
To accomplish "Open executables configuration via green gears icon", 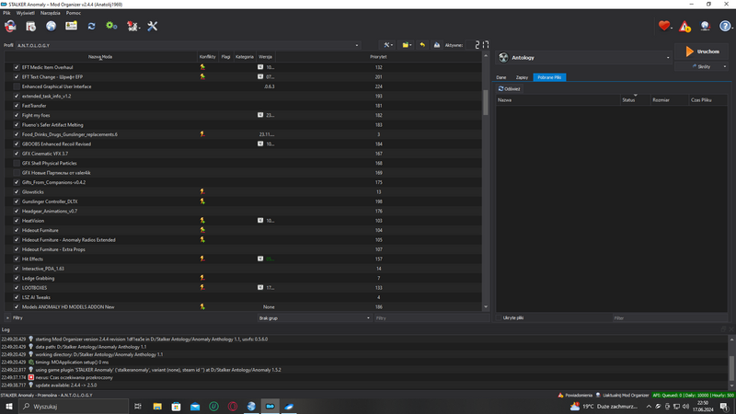I will point(111,27).
